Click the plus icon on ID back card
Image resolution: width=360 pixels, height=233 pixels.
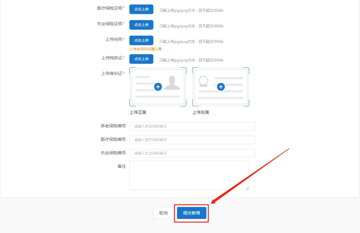point(221,87)
